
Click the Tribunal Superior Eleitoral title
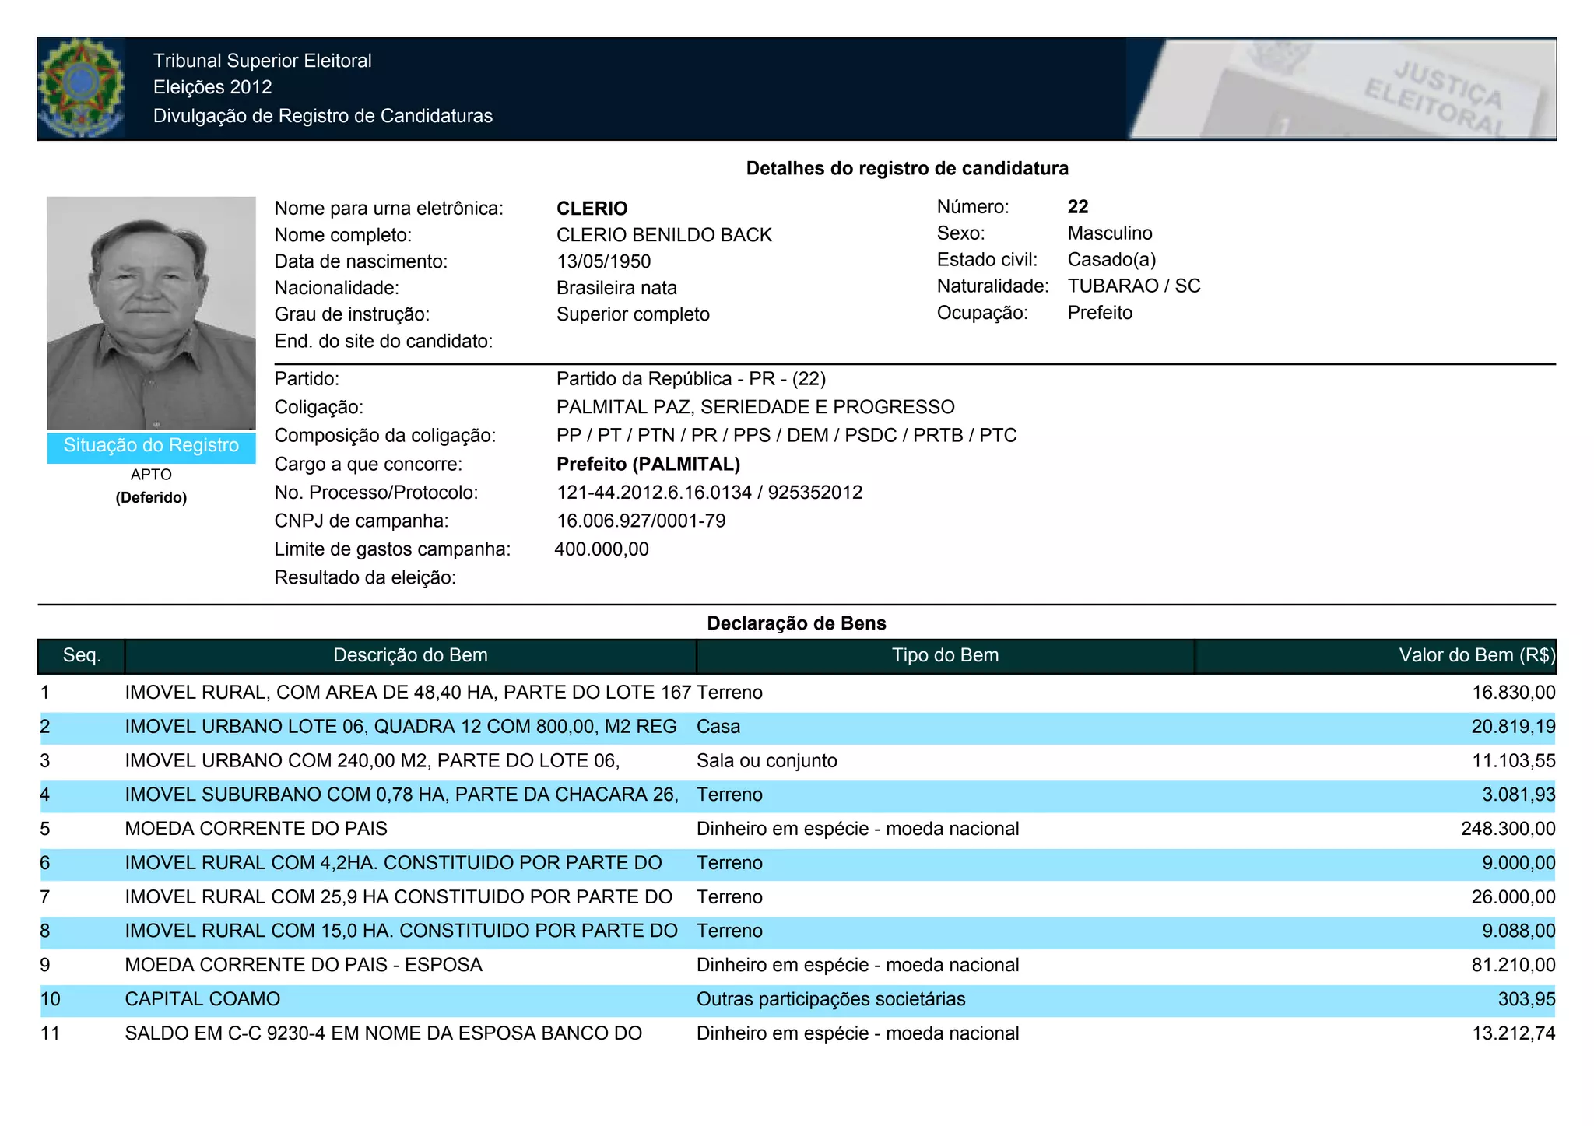262,61
